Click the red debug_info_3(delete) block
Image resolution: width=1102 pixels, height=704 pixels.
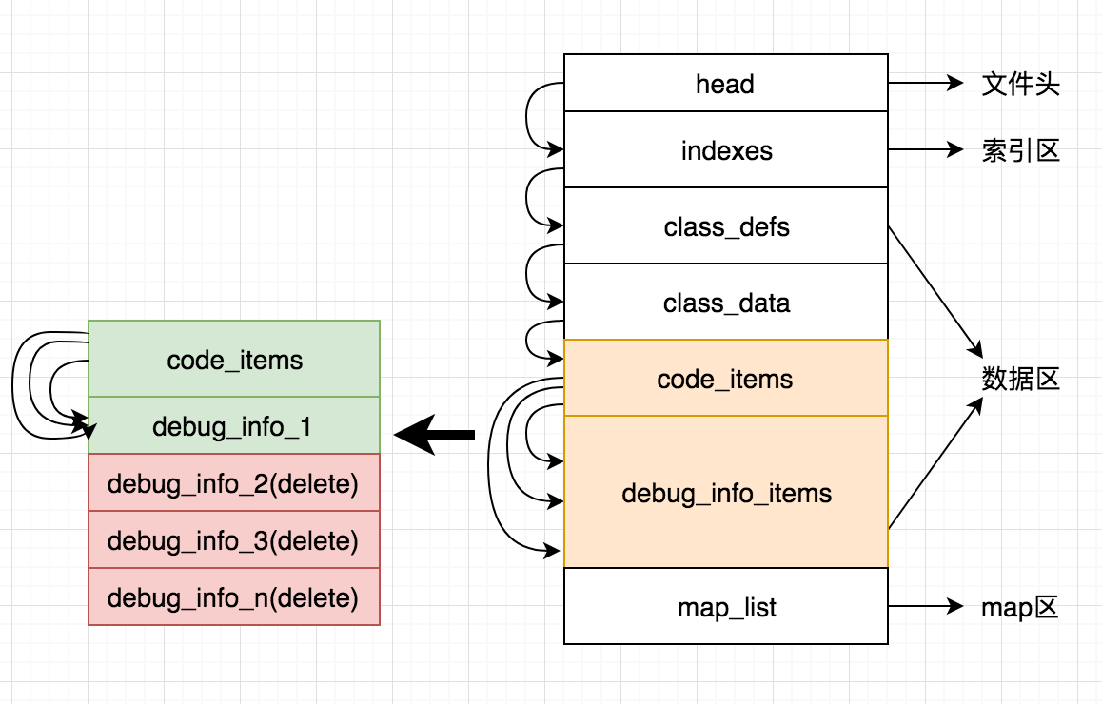click(234, 540)
